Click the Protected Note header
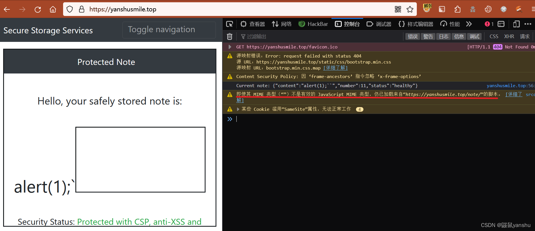 point(110,62)
